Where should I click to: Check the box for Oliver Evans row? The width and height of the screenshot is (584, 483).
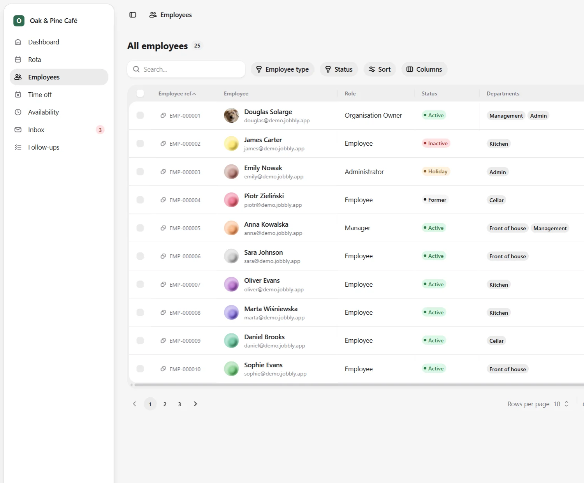[140, 284]
